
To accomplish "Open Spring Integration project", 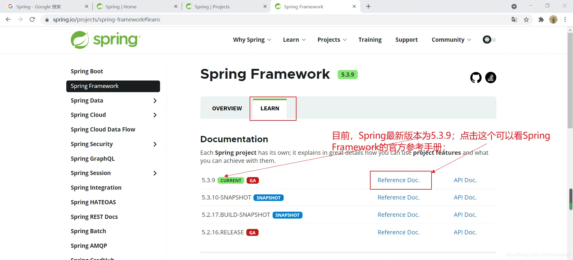I will click(96, 188).
